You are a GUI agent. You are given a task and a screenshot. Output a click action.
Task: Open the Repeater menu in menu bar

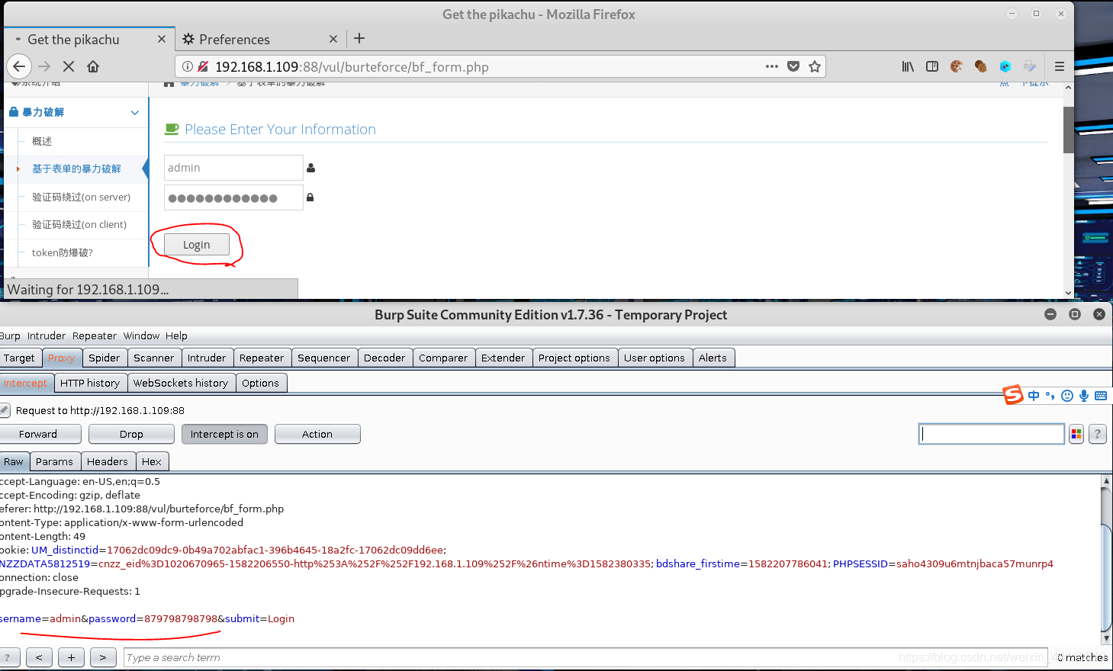pos(95,335)
